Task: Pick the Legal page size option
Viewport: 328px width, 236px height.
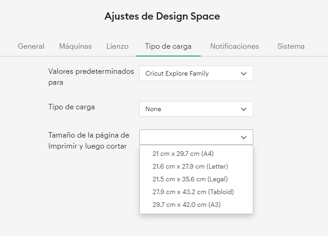Action: tap(190, 179)
